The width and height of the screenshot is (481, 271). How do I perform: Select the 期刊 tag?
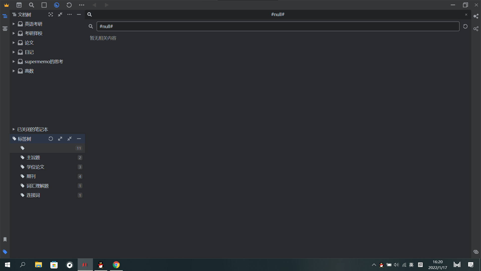point(31,176)
